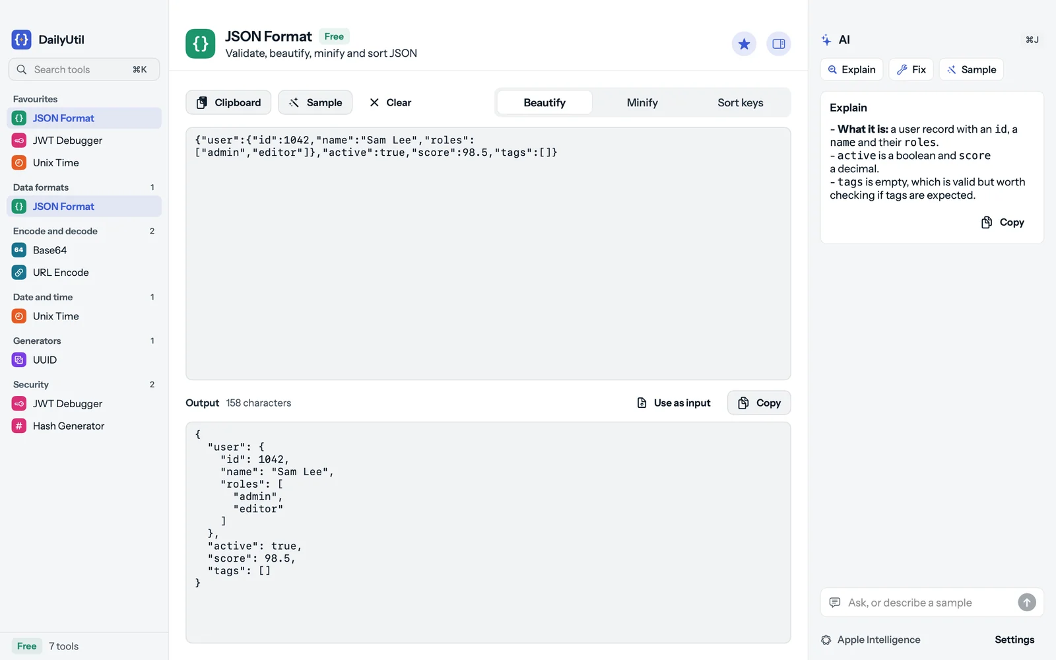Viewport: 1056px width, 660px height.
Task: Open JSON Format in Favourites list
Action: pyautogui.click(x=84, y=118)
